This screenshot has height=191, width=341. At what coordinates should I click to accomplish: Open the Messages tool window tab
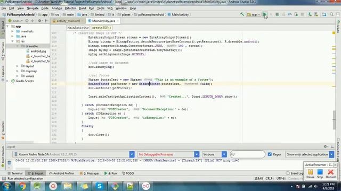(90, 173)
